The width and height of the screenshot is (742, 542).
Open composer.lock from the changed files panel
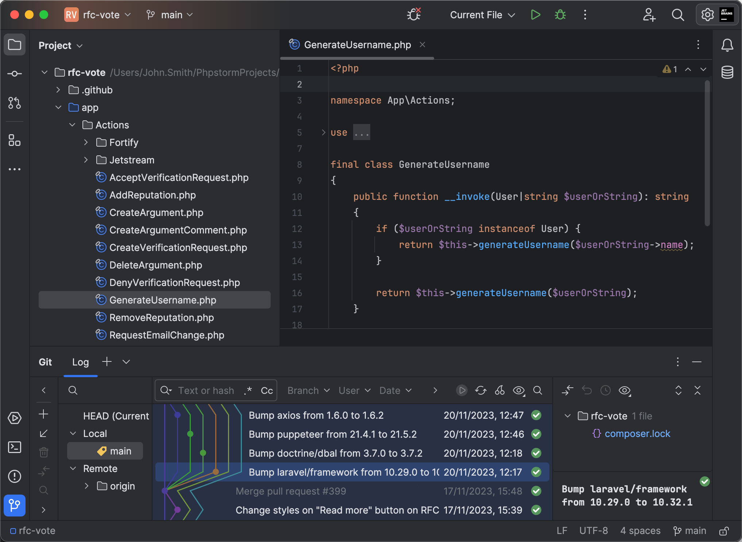coord(637,434)
